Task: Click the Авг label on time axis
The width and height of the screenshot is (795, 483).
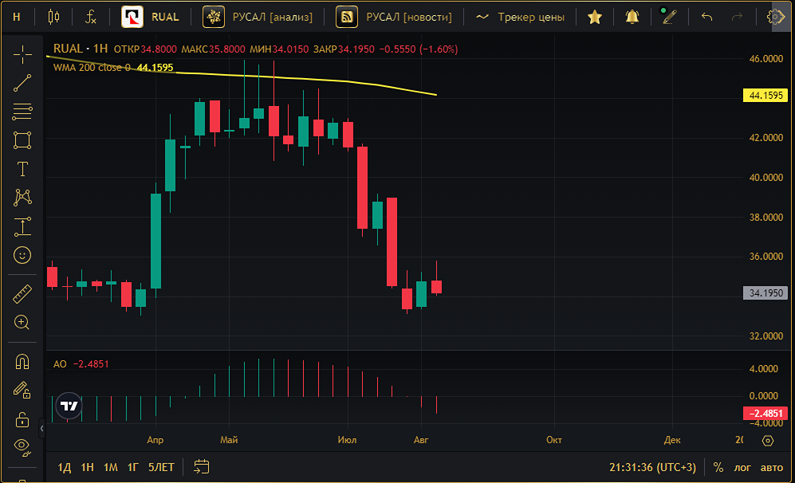Action: (x=421, y=440)
